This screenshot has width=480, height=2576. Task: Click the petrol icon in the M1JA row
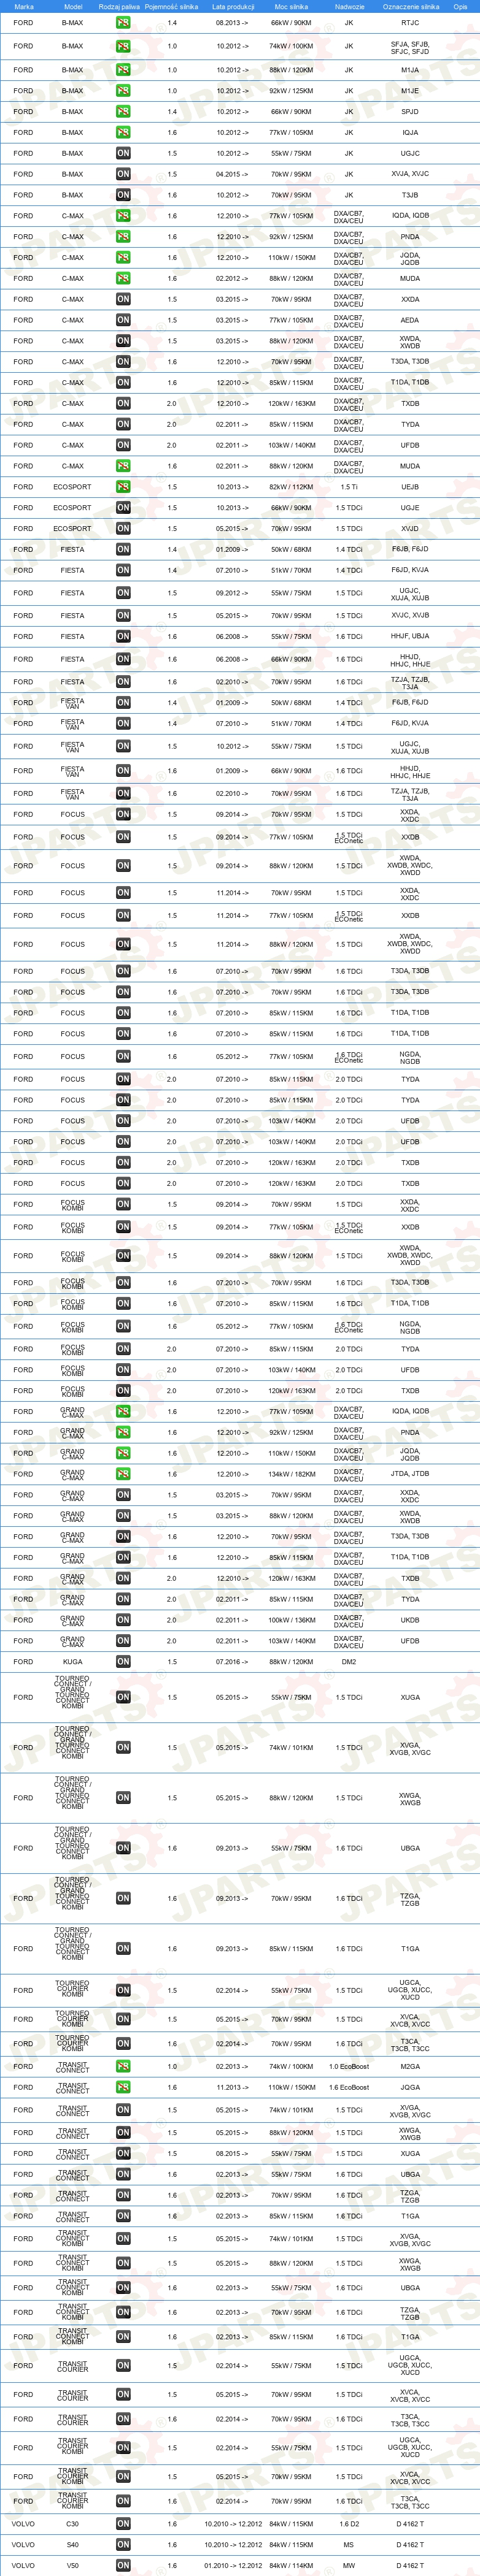pyautogui.click(x=123, y=70)
